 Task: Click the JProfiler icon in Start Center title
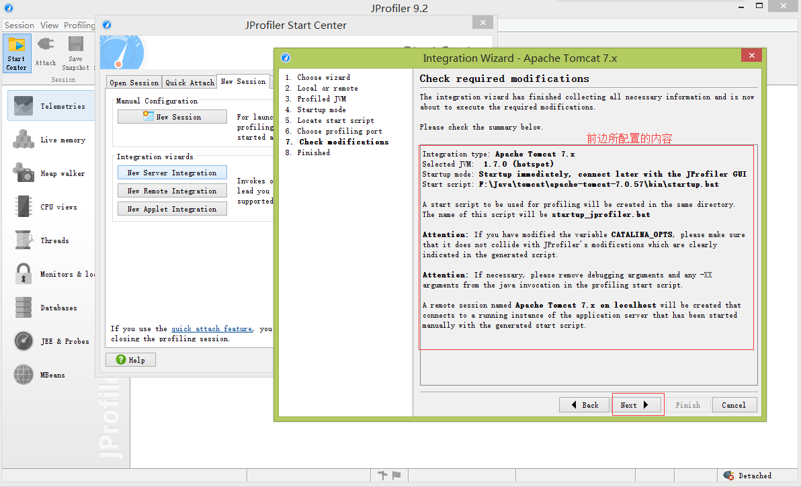click(107, 25)
